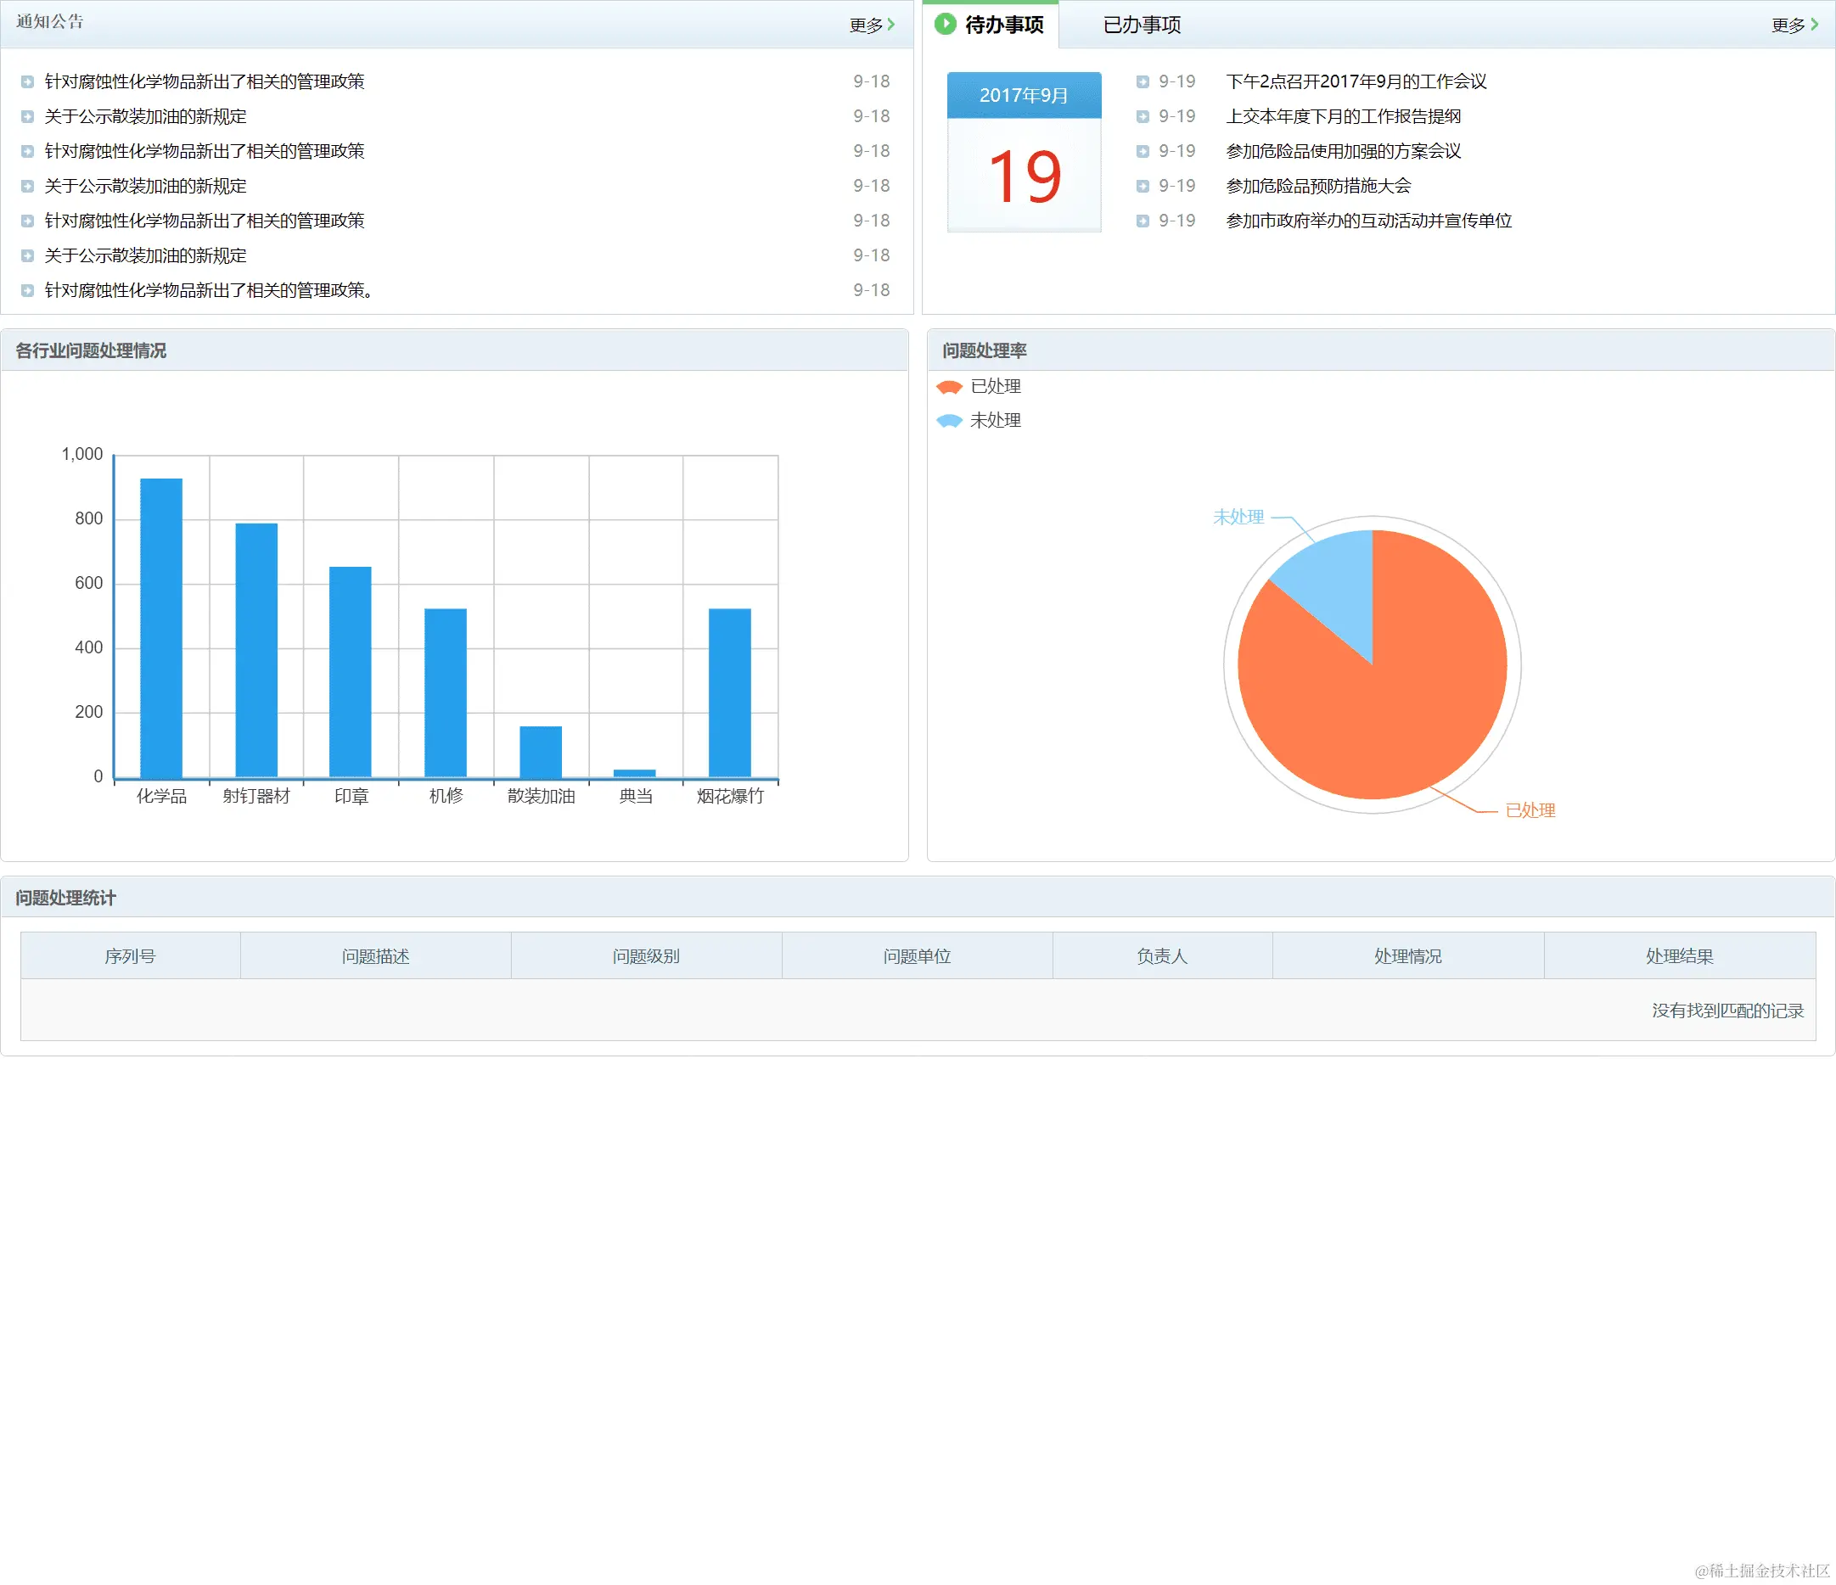
Task: Click bullet icon beside last notice ending 政策。
Action: tap(27, 290)
